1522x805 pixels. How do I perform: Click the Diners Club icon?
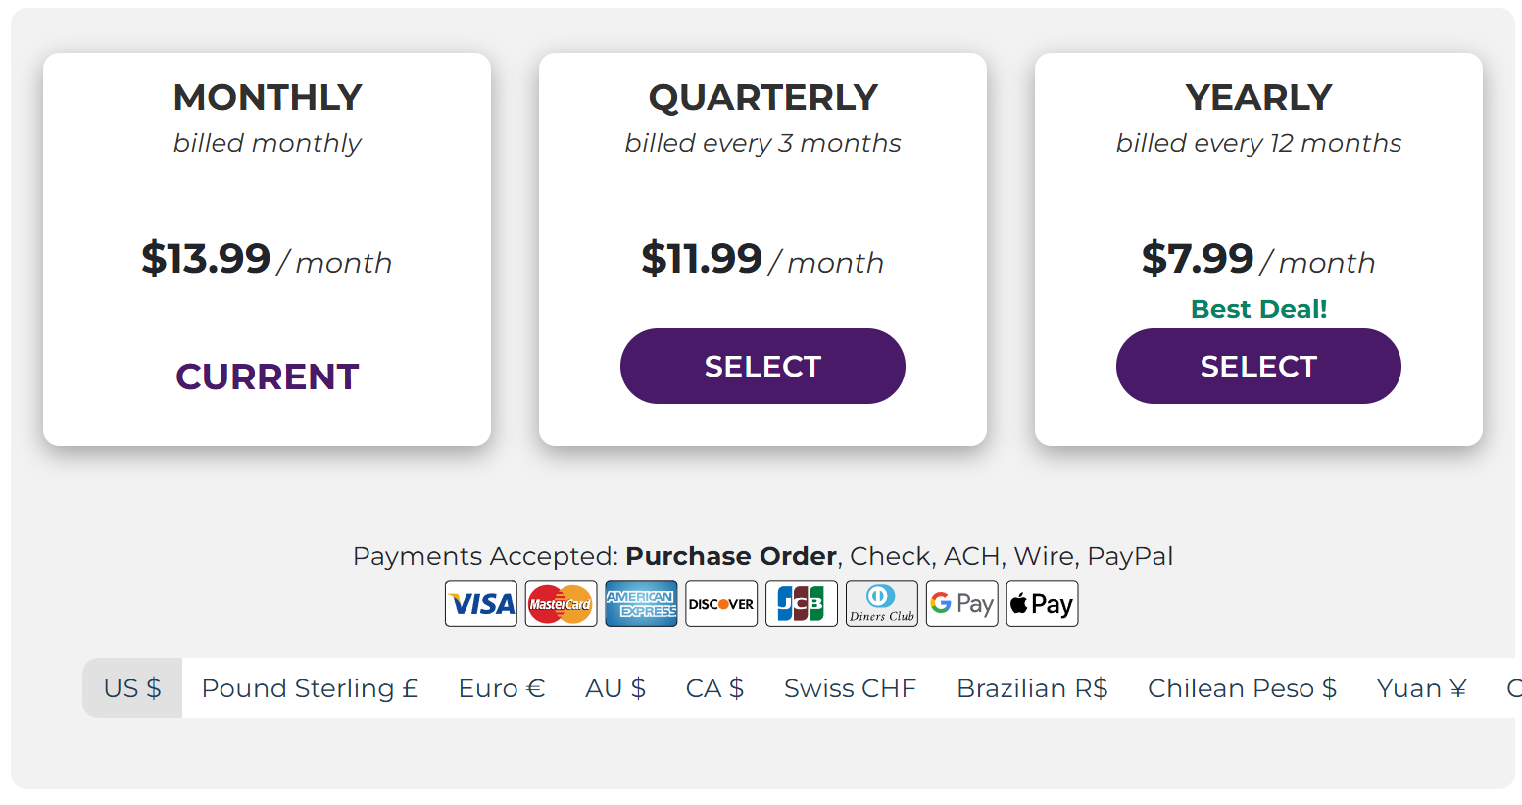click(x=882, y=604)
